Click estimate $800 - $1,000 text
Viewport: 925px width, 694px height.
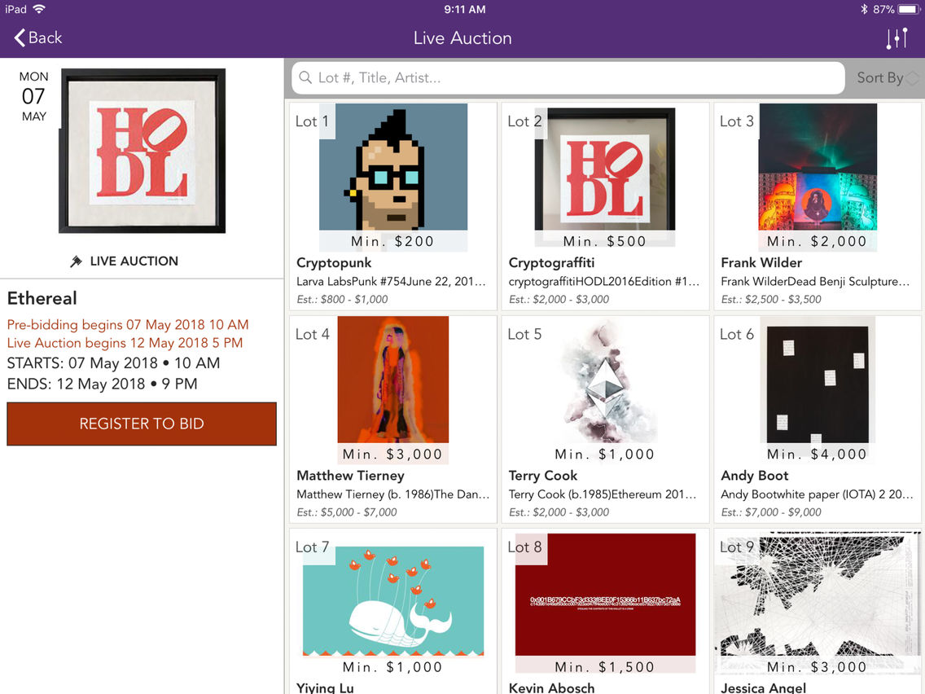(x=342, y=299)
